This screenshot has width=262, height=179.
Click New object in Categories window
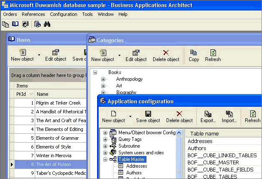(x=103, y=56)
